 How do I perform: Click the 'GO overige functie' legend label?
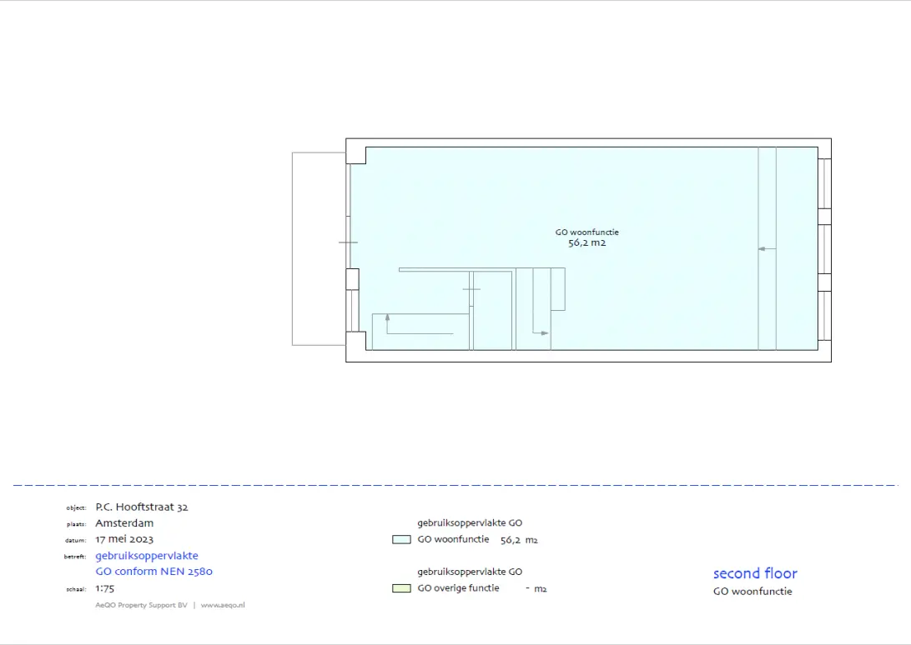pyautogui.click(x=458, y=588)
